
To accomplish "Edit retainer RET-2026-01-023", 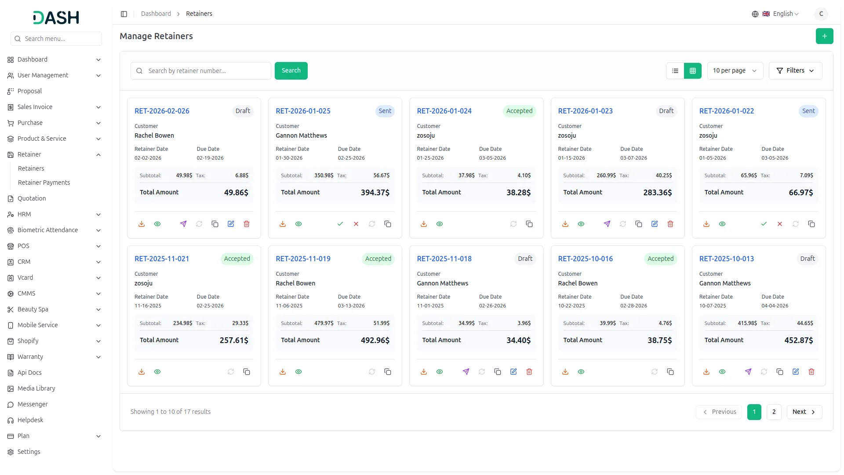I will tap(655, 224).
